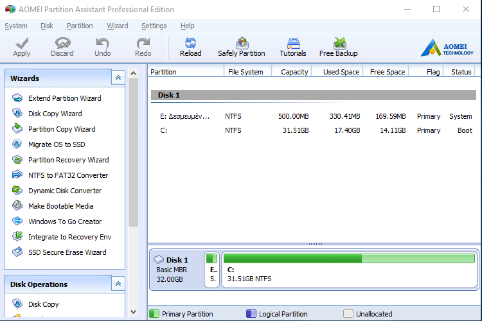Click the Partition Copy Wizard icon
Screen dimensions: 482x321
(17, 128)
